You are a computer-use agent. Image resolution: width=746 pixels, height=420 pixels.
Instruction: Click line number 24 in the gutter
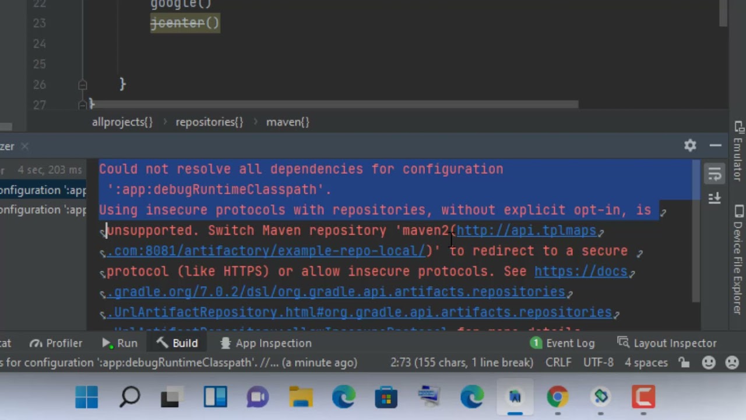pos(39,44)
